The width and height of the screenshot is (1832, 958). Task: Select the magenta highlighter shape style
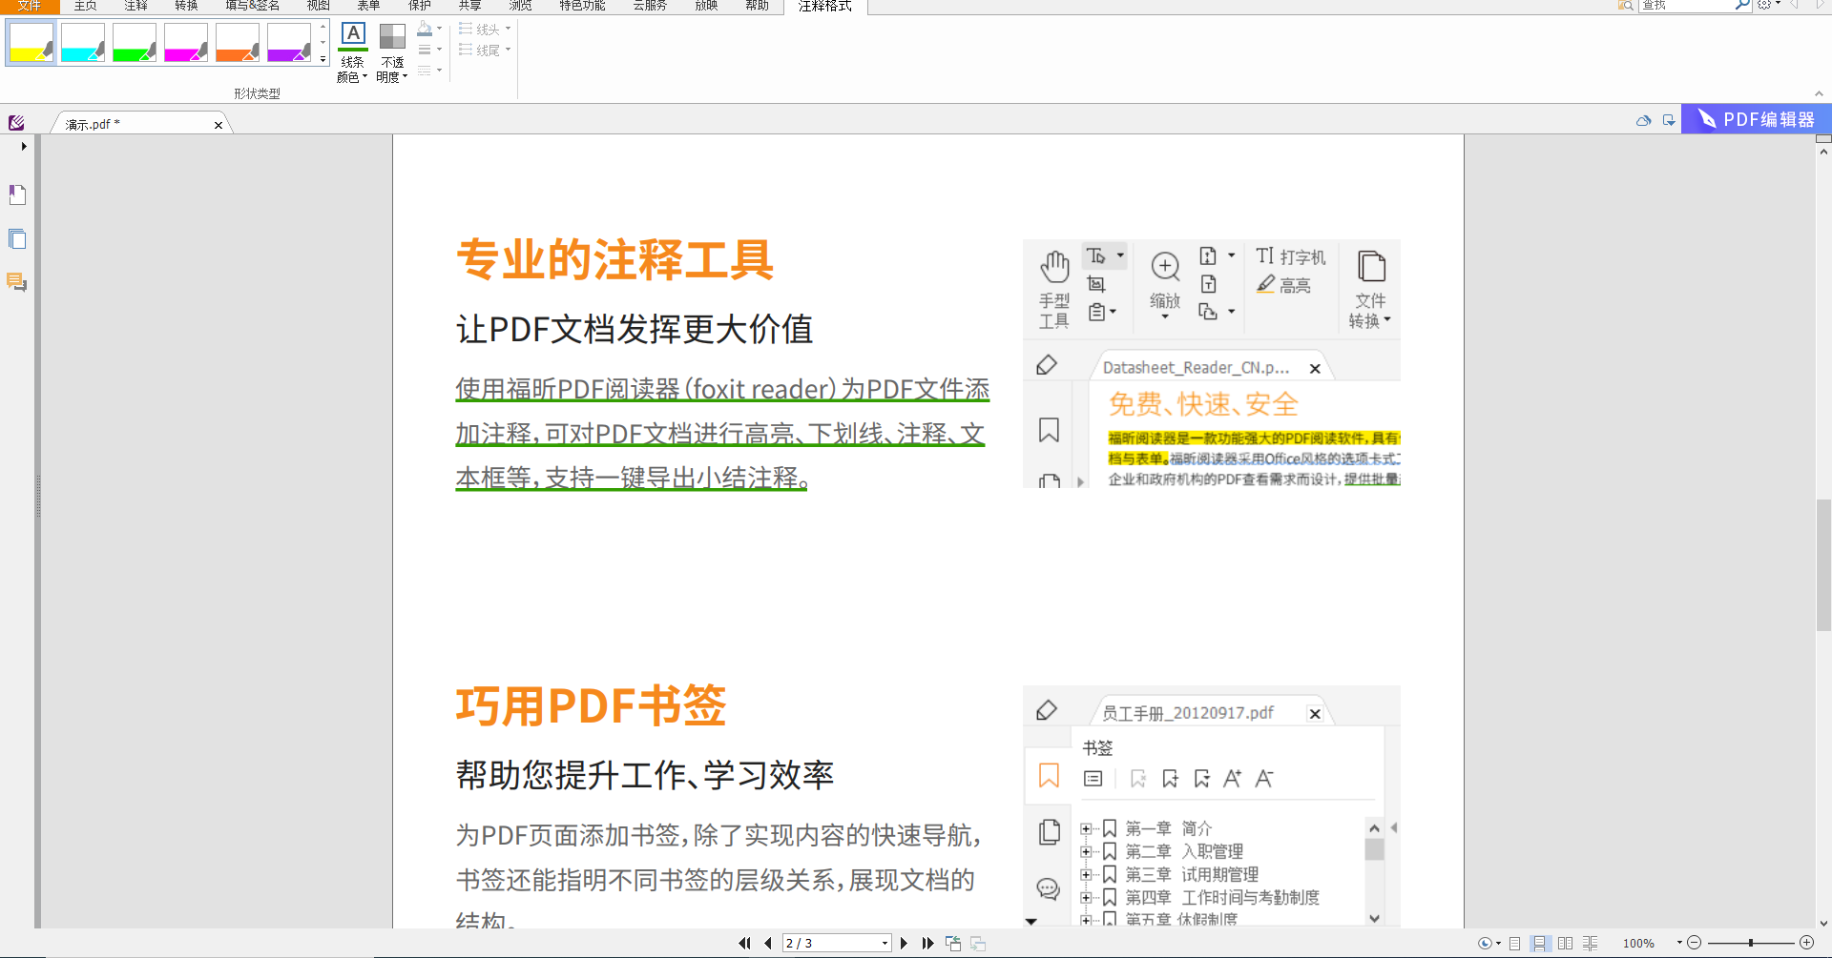point(186,42)
